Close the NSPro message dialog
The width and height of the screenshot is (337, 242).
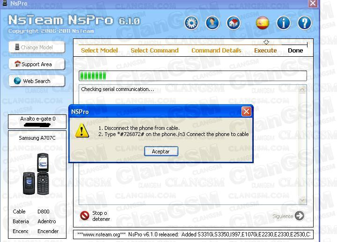pos(246,112)
